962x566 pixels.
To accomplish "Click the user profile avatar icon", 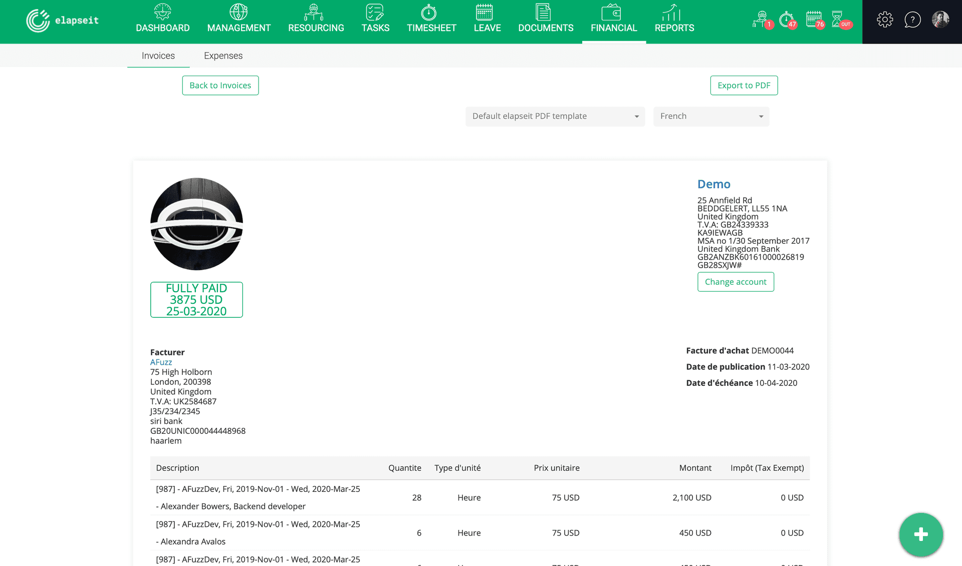I will [x=941, y=20].
